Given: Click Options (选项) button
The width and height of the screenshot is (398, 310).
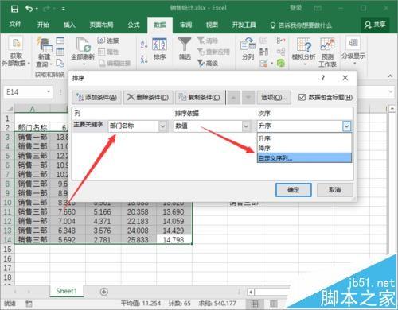Looking at the screenshot, I should point(274,97).
